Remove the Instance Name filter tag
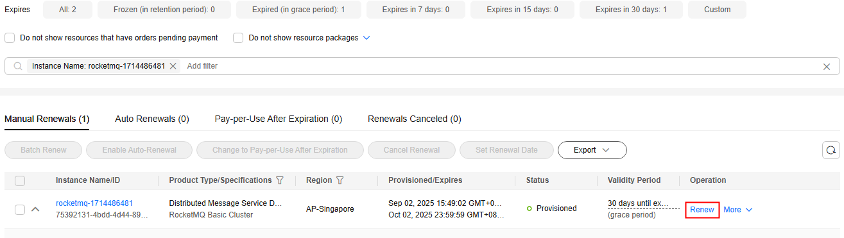 [173, 66]
